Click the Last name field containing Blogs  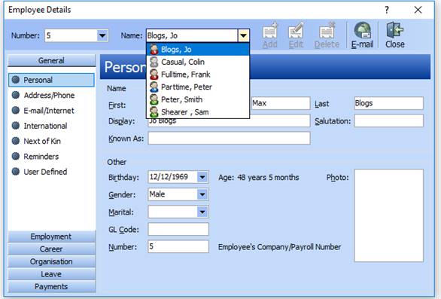[x=388, y=103]
